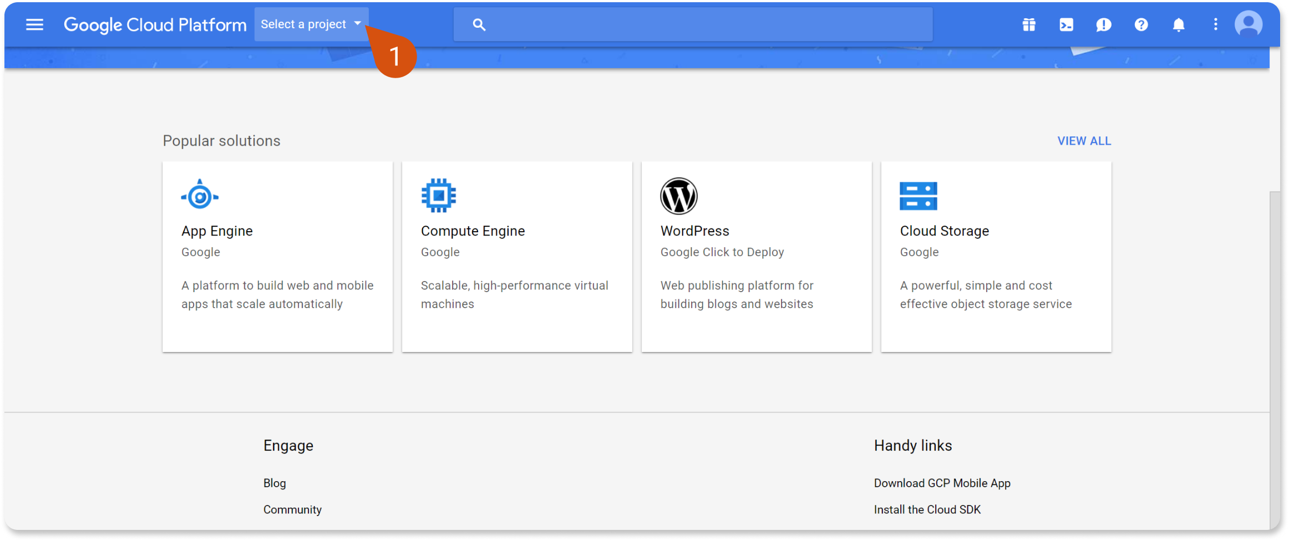Open the App Engine solution card
Viewport: 1289px width, 541px height.
[x=277, y=256]
